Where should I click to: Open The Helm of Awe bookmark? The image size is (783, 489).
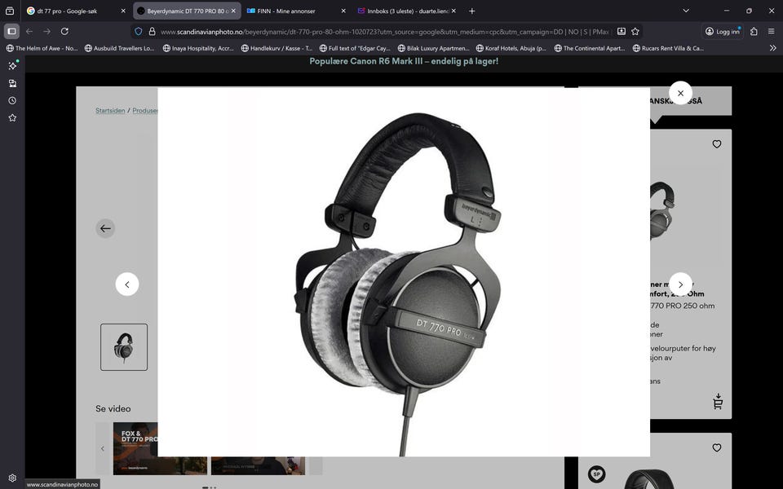[42, 48]
